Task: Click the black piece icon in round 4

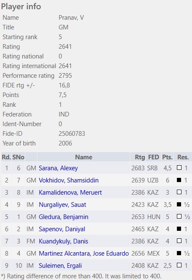Action: (x=179, y=204)
